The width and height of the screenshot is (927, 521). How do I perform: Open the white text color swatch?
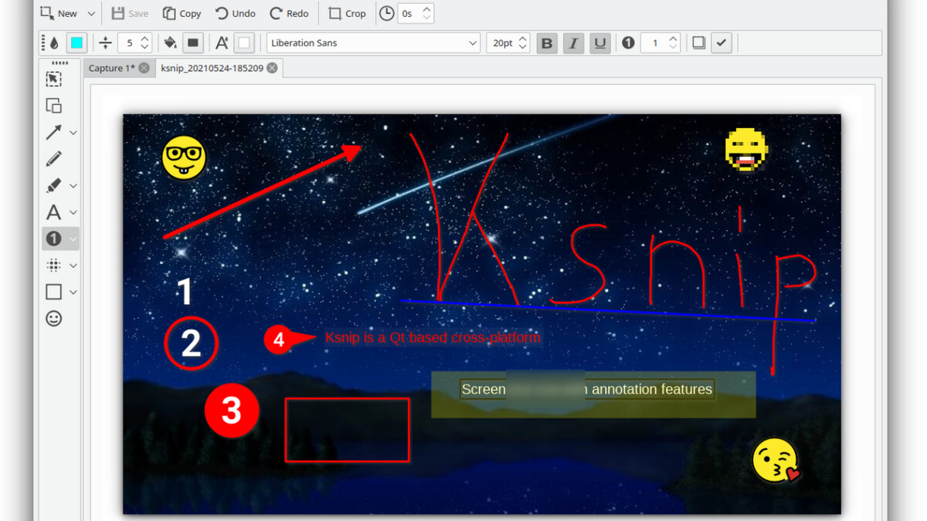click(244, 43)
